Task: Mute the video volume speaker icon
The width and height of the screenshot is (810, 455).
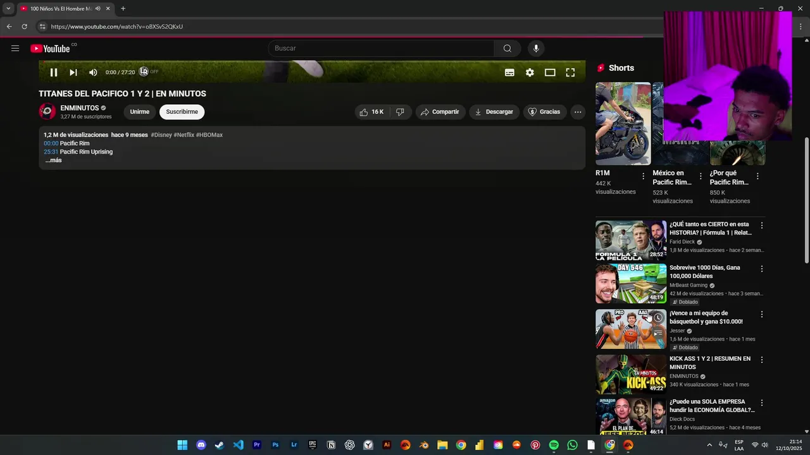Action: (93, 73)
